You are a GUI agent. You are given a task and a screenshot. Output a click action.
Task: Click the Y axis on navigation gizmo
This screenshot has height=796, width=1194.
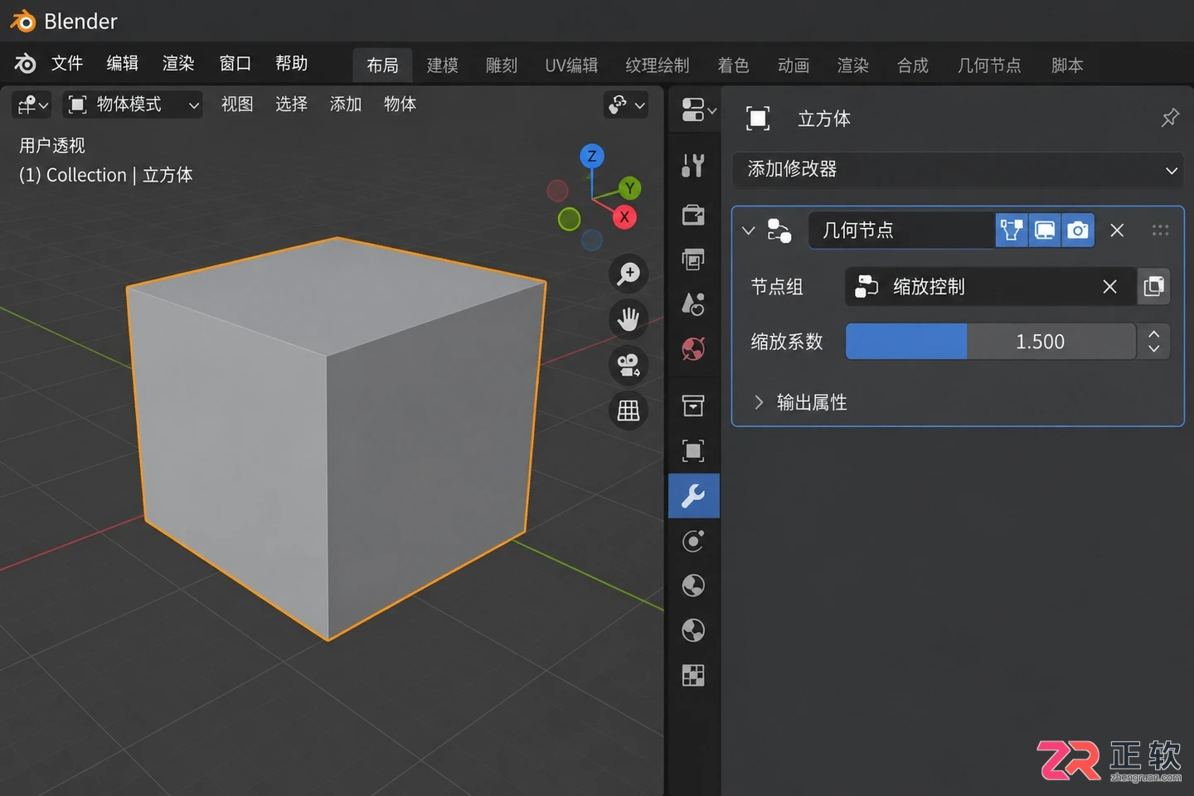pyautogui.click(x=630, y=188)
